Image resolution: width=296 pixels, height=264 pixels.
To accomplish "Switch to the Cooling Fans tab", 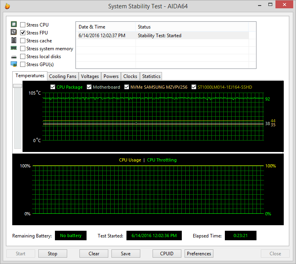I will click(x=63, y=76).
